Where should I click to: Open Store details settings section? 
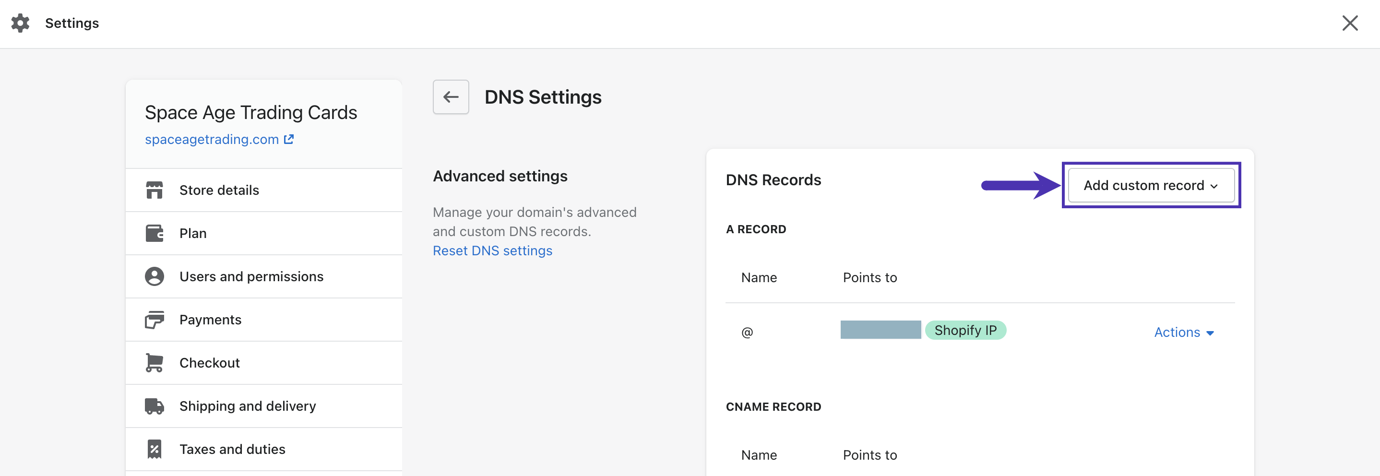263,190
